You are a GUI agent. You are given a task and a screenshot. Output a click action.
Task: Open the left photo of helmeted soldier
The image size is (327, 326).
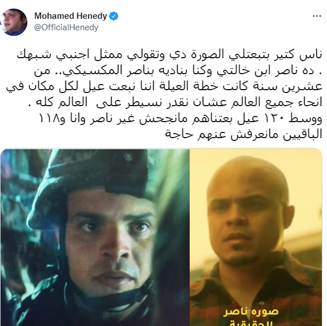click(x=95, y=237)
